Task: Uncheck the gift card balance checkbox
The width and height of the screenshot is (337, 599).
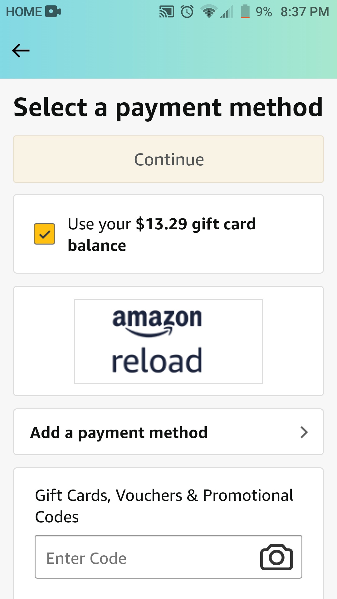Action: point(45,234)
